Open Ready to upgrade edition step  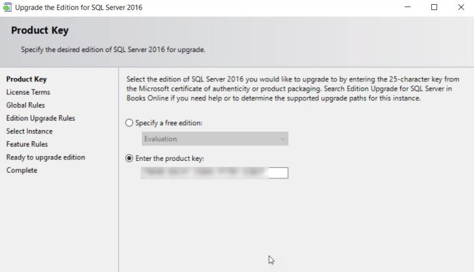46,157
